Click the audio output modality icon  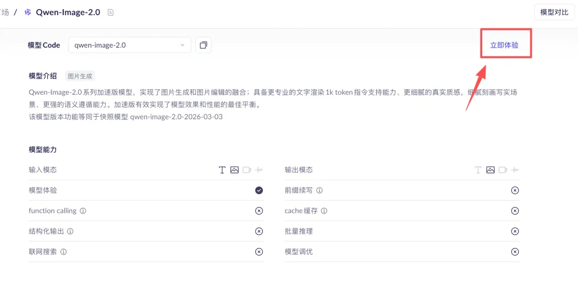click(515, 170)
